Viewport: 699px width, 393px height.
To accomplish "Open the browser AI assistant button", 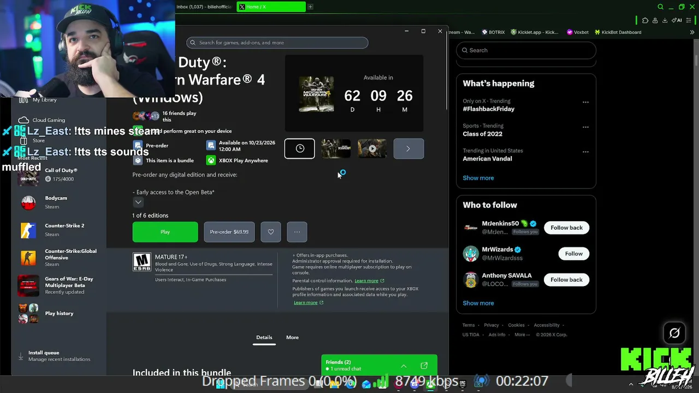I will pos(677,20).
